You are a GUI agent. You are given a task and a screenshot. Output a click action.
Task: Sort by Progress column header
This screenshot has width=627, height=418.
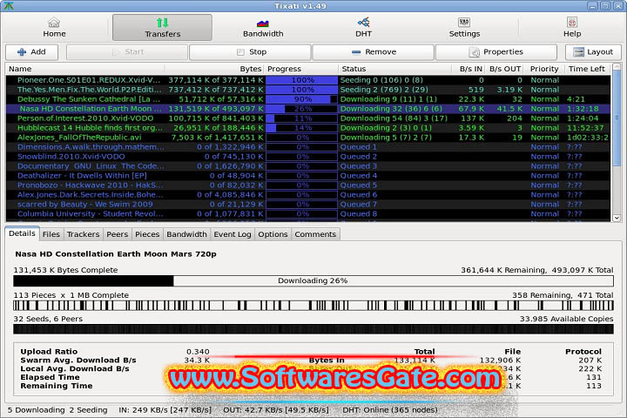[301, 69]
